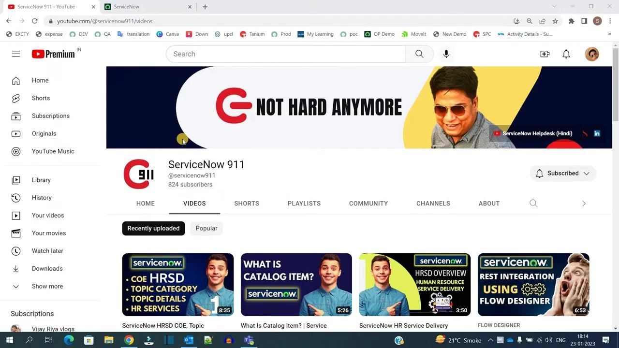Open the ABOUT channel tab
Screen dimensions: 619x348
click(489, 203)
